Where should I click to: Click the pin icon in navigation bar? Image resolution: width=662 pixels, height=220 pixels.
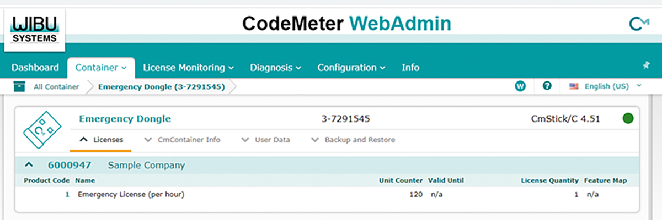(x=646, y=65)
